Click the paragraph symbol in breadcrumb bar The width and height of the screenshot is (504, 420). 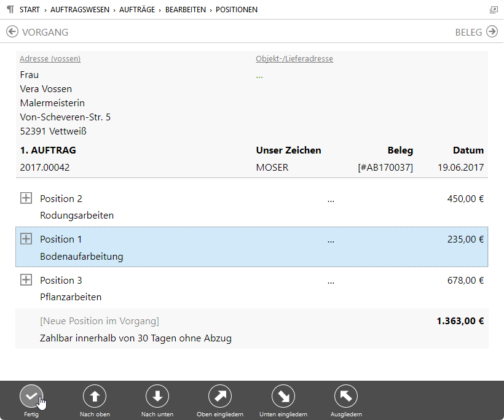point(9,10)
